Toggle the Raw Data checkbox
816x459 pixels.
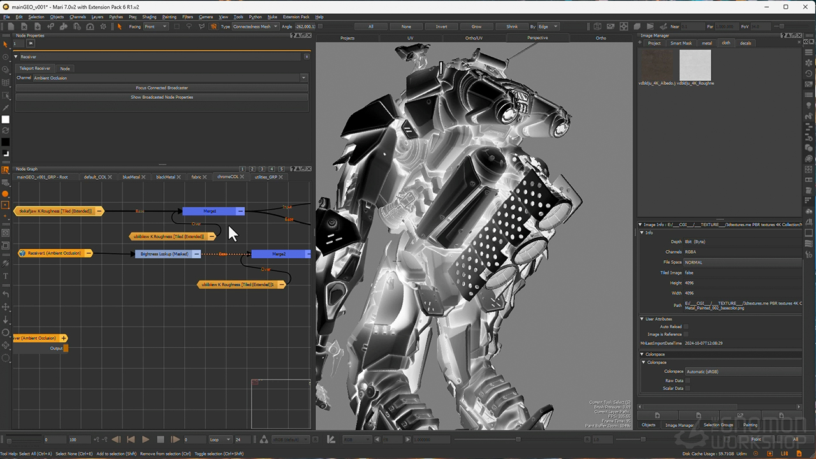click(x=687, y=381)
